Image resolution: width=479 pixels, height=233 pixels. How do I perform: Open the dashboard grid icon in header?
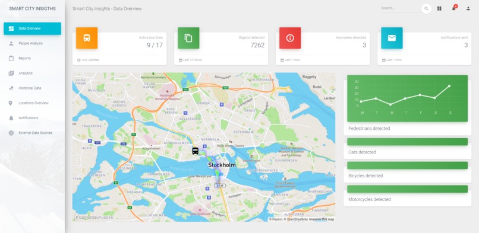(439, 8)
